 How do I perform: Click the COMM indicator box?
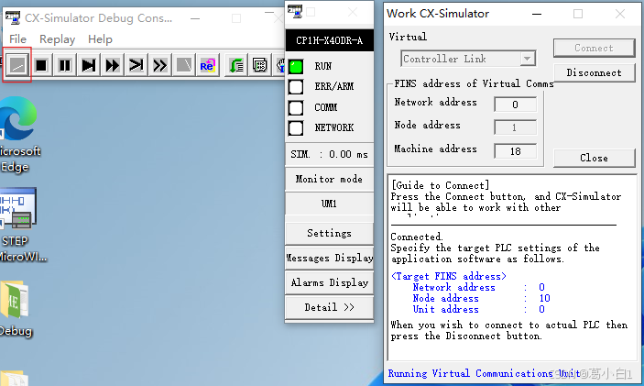[296, 107]
